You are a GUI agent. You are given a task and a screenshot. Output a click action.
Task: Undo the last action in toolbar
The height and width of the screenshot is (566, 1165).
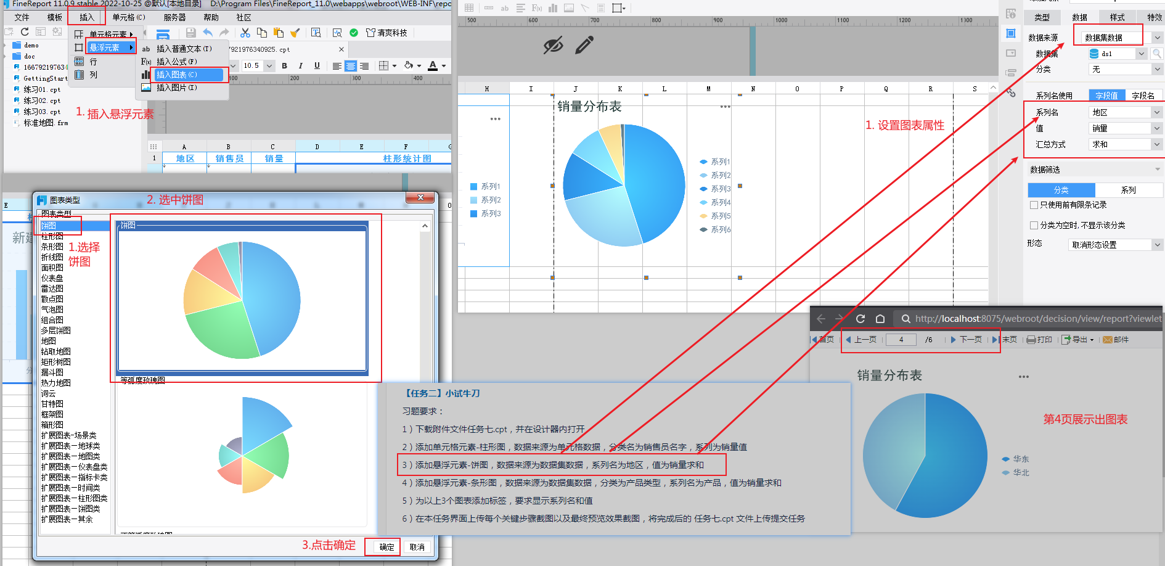(208, 33)
